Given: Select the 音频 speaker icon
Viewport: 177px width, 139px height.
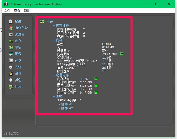Looking at the screenshot, I should click(x=11, y=73).
